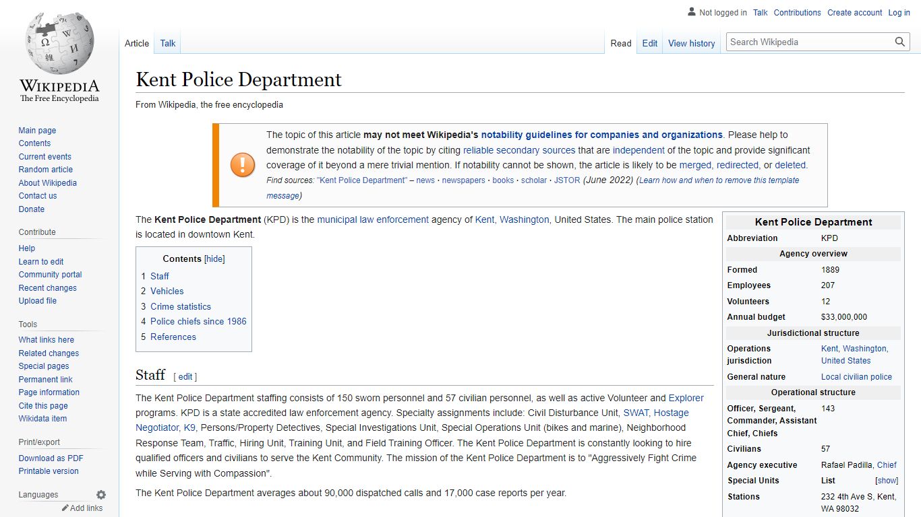This screenshot has width=921, height=517.
Task: Open the Explorer programs link
Action: [x=686, y=398]
